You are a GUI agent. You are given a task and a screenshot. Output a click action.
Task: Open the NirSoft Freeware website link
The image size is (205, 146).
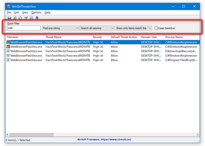(x=104, y=140)
